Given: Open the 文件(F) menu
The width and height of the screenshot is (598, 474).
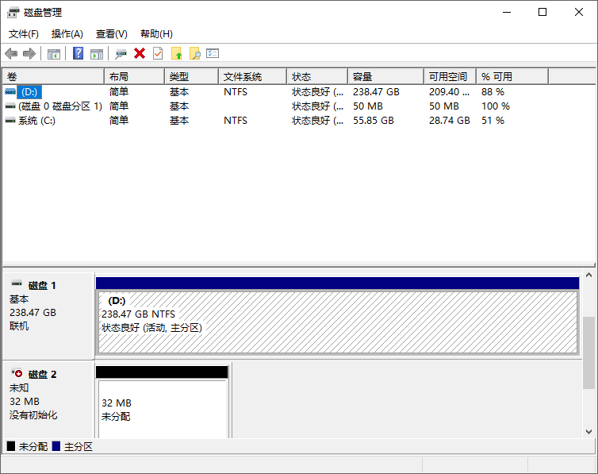Looking at the screenshot, I should 24,34.
